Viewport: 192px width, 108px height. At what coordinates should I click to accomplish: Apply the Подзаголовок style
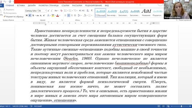point(157,13)
